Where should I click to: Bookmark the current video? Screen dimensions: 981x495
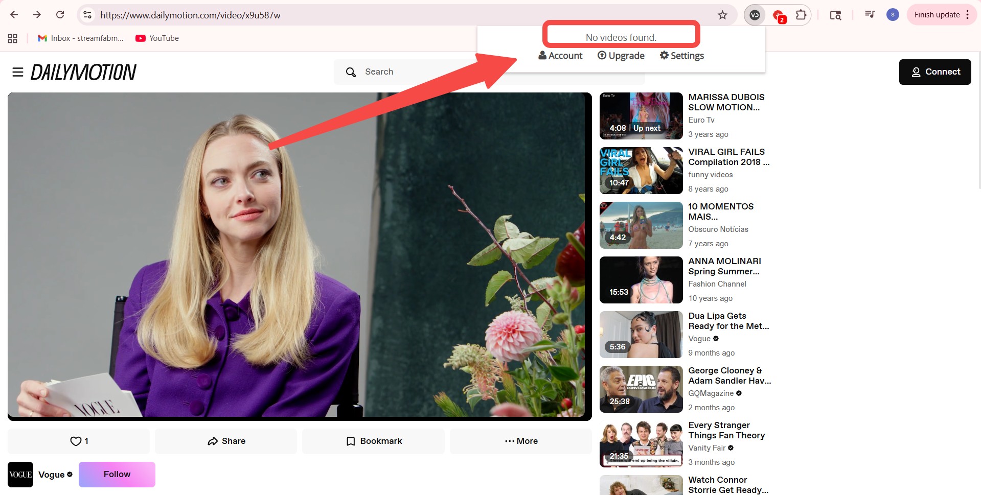[x=373, y=441]
